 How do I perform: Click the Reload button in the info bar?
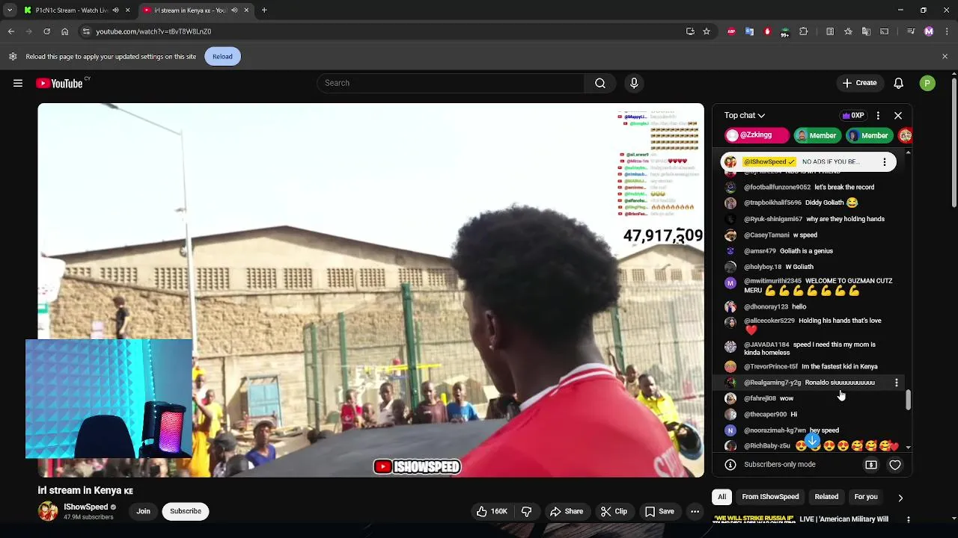click(222, 57)
